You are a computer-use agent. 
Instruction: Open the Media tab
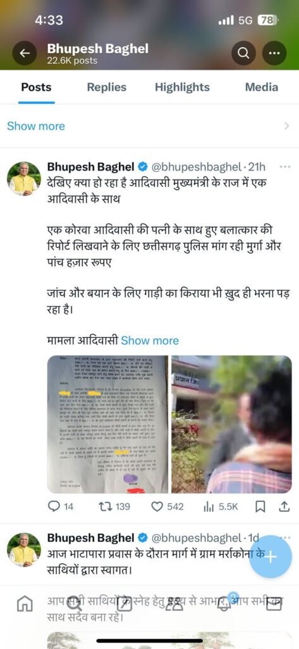pos(262,87)
